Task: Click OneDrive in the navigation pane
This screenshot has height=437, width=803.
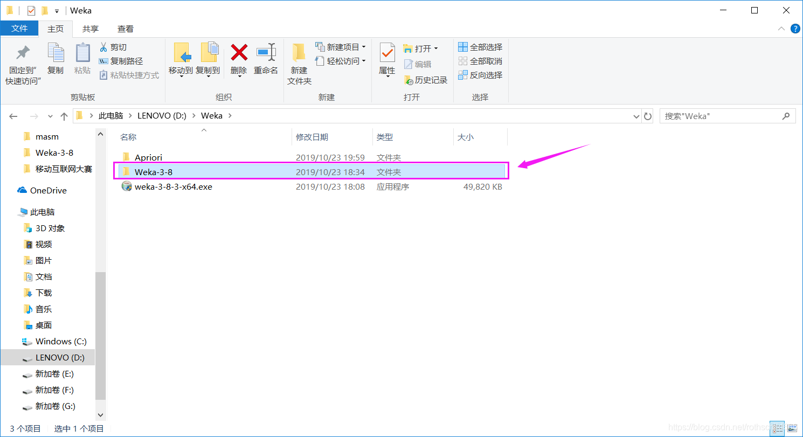Action: [x=48, y=191]
